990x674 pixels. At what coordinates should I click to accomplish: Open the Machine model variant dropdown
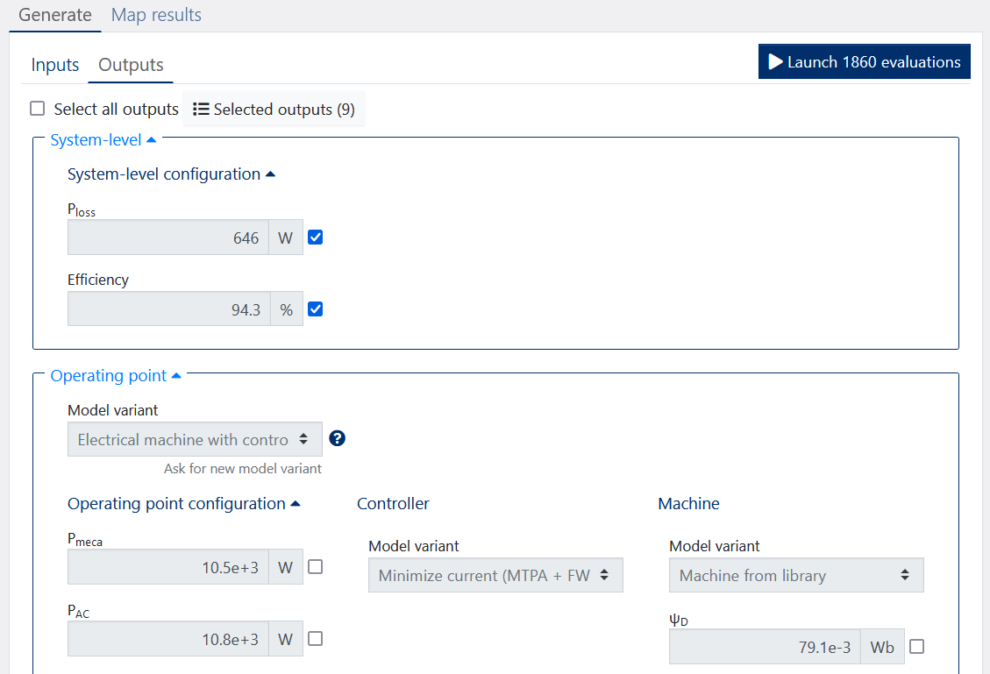coord(796,576)
